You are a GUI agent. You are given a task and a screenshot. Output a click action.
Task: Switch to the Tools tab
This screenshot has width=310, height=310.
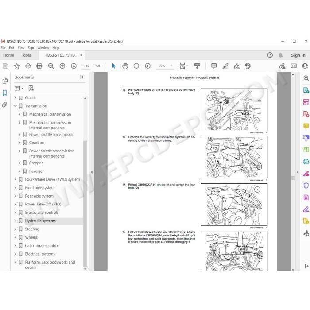pos(26,55)
